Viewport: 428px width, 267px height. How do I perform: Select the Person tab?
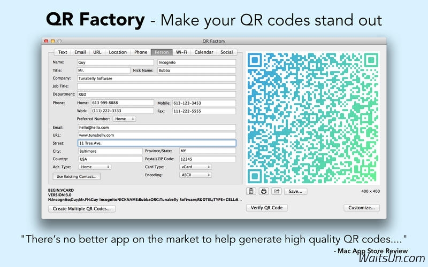click(162, 52)
